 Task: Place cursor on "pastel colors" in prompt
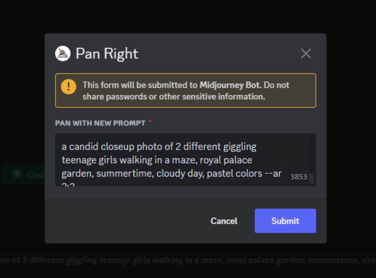click(234, 173)
